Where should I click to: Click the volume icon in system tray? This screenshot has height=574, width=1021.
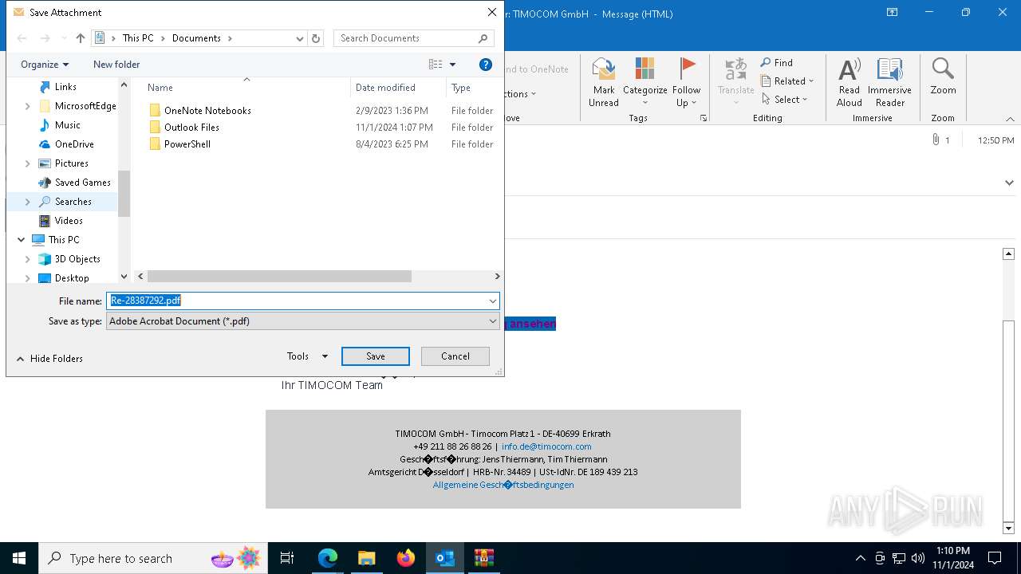click(x=917, y=558)
